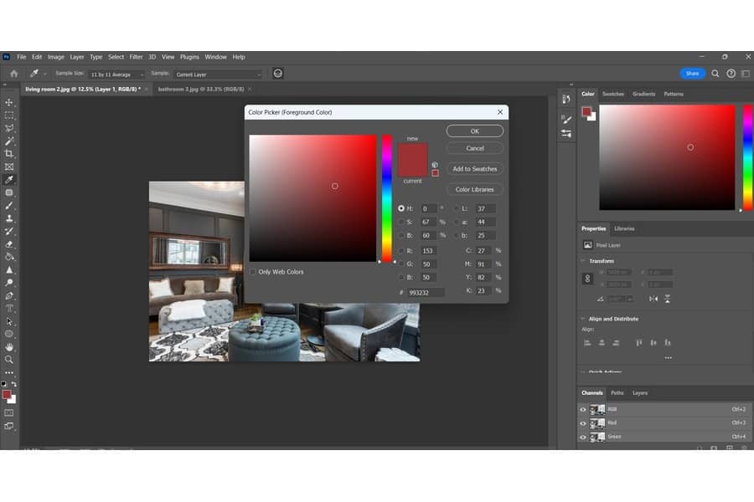Open the Plugins menu

click(189, 57)
